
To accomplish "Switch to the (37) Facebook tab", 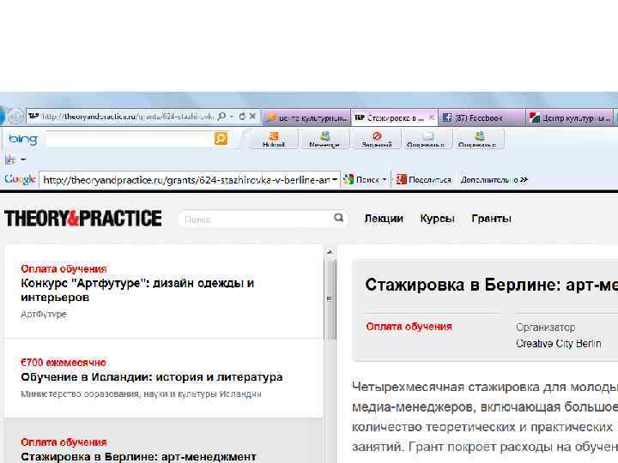I will [481, 117].
